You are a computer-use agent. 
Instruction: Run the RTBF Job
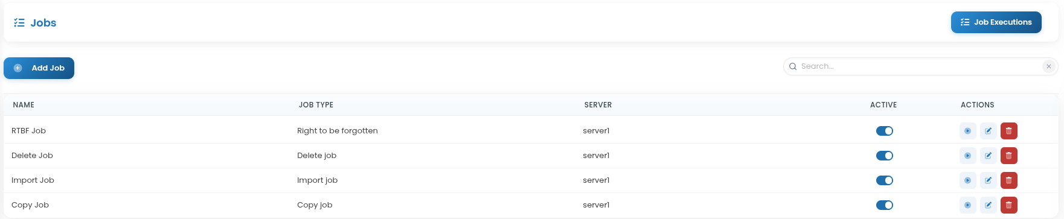(967, 131)
